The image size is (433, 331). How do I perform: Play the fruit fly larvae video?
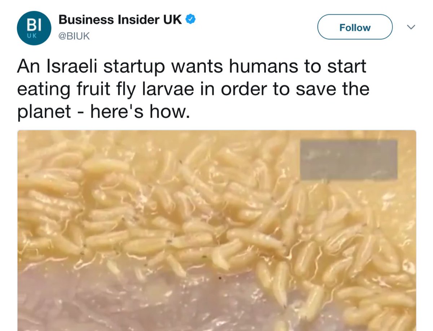point(216,231)
